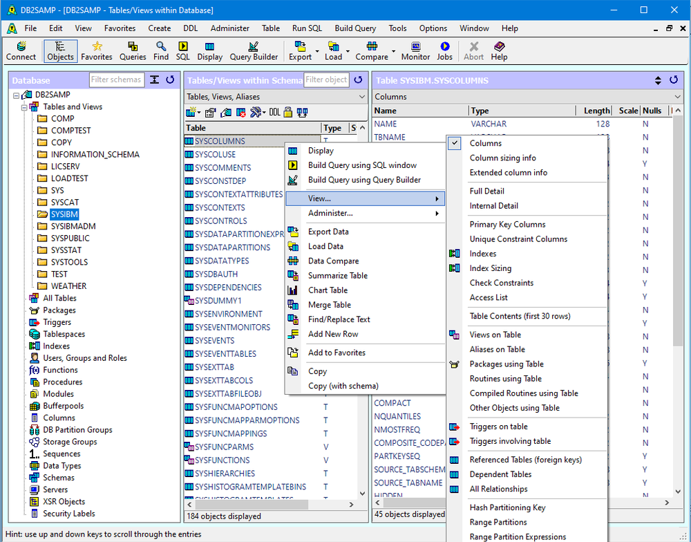Open the Administer menu in menu bar
The image size is (691, 542).
(x=229, y=28)
